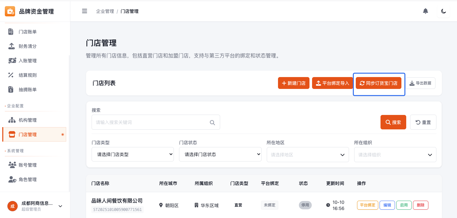Expand the 门店类型 dropdown
This screenshot has width=457, height=218.
132,154
